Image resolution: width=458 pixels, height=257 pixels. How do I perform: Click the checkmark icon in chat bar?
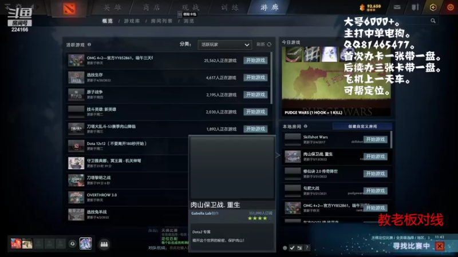click(x=292, y=248)
